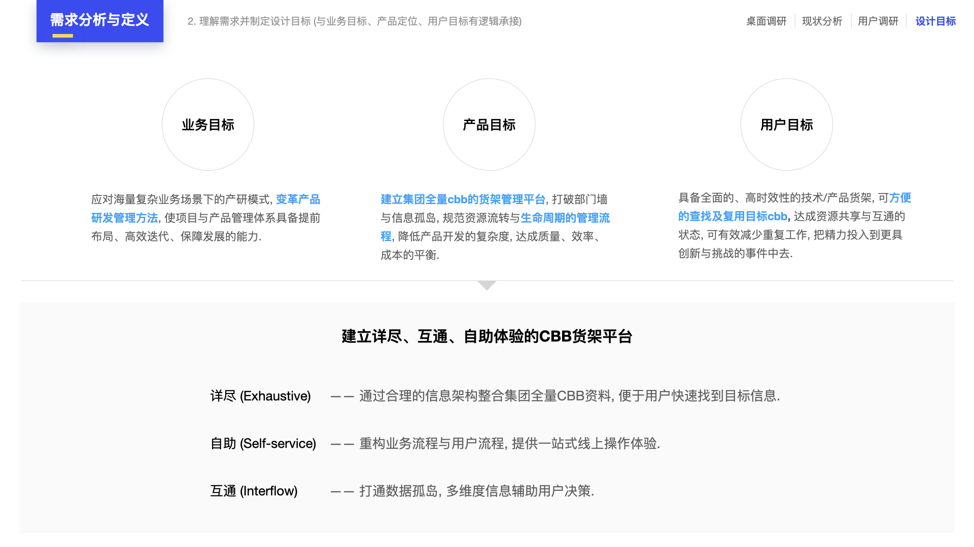Click the text 应对海量复杂业务场景下的产研模式
The width and height of the screenshot is (974, 547).
(181, 200)
